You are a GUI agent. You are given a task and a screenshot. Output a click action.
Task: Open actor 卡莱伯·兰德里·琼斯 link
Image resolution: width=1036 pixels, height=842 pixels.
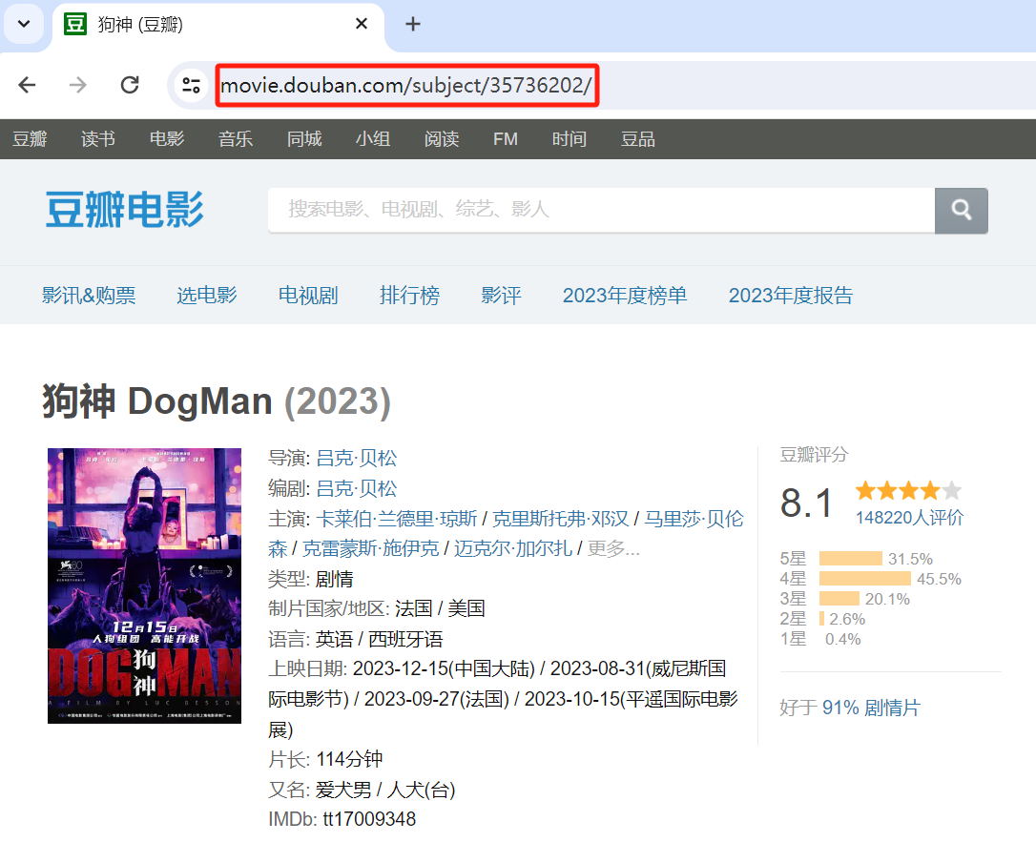(x=397, y=519)
